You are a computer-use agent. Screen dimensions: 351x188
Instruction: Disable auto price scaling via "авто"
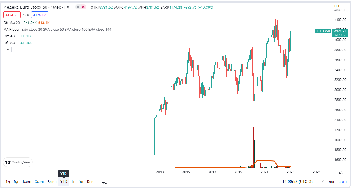pyautogui.click(x=342, y=181)
